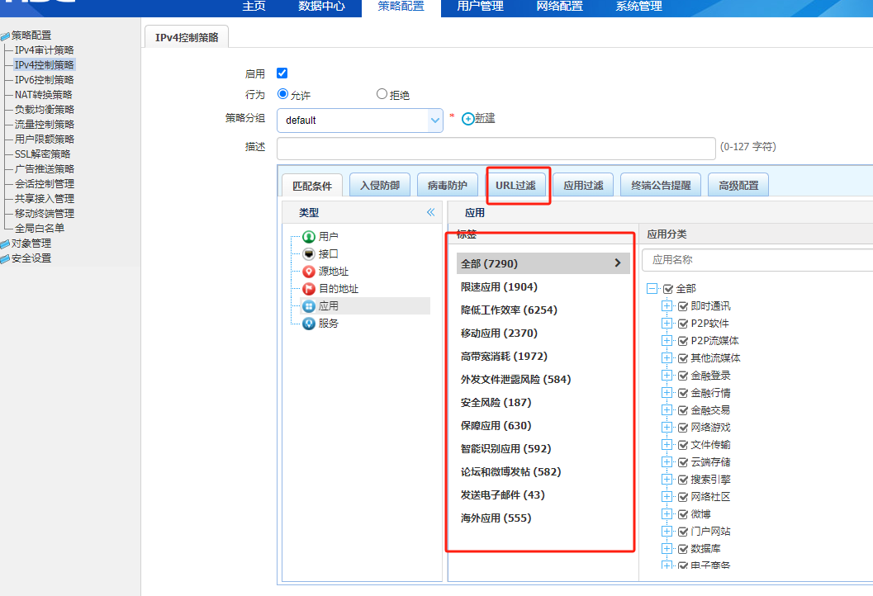Expand the 金融登录 tree node
Viewport: 873px width, 596px height.
click(667, 375)
